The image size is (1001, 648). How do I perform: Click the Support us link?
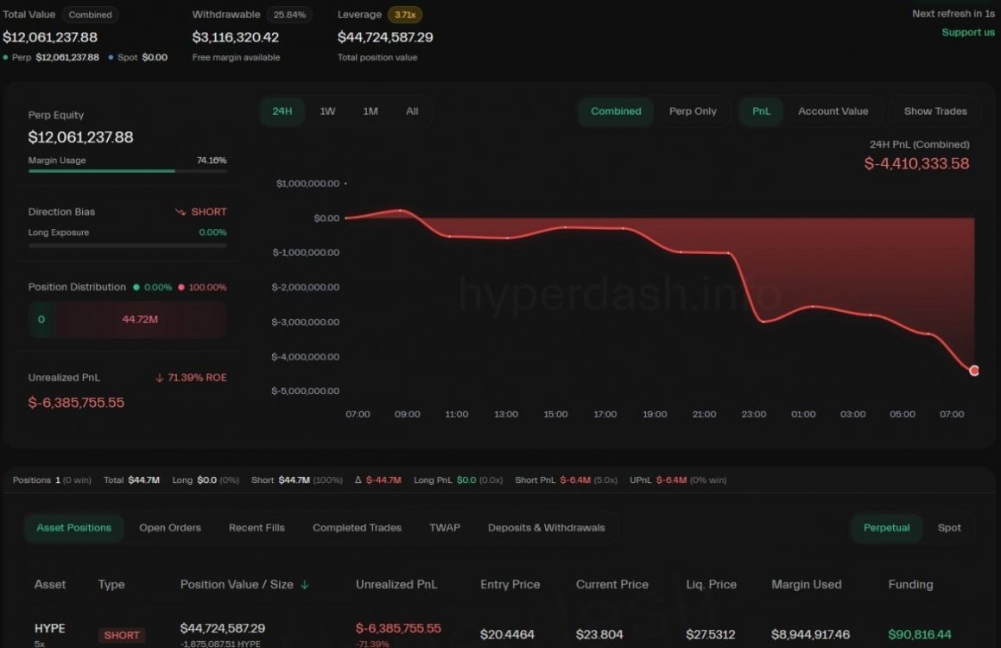pos(967,33)
